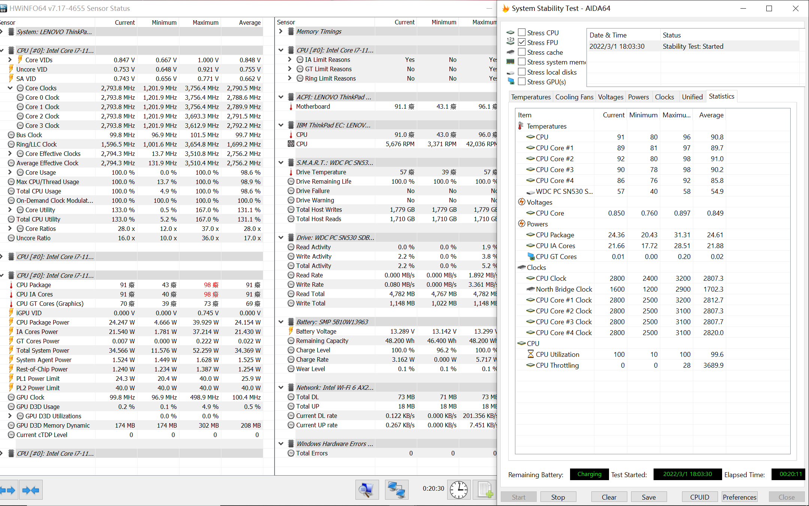The height and width of the screenshot is (506, 809).
Task: Select the CPU Throttling row
Action: tap(620, 365)
